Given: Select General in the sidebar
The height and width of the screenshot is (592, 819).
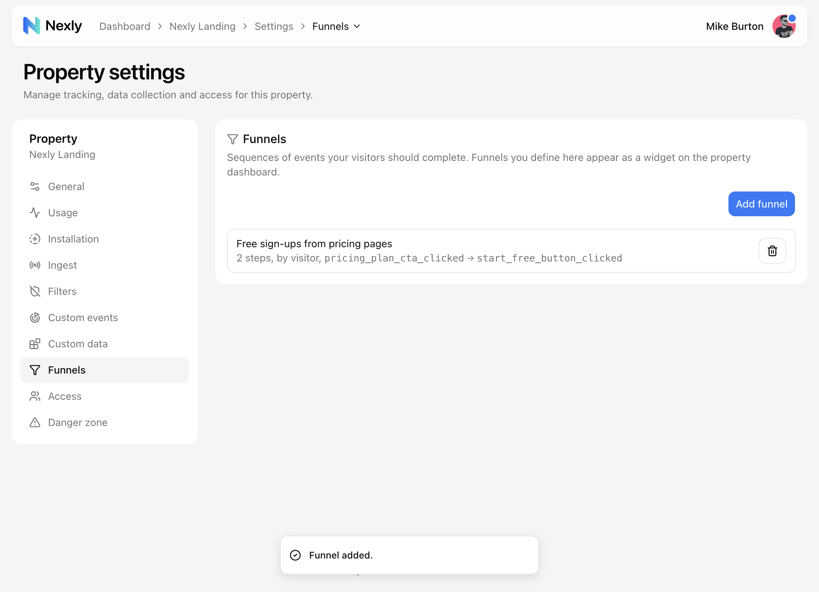Looking at the screenshot, I should 105,186.
